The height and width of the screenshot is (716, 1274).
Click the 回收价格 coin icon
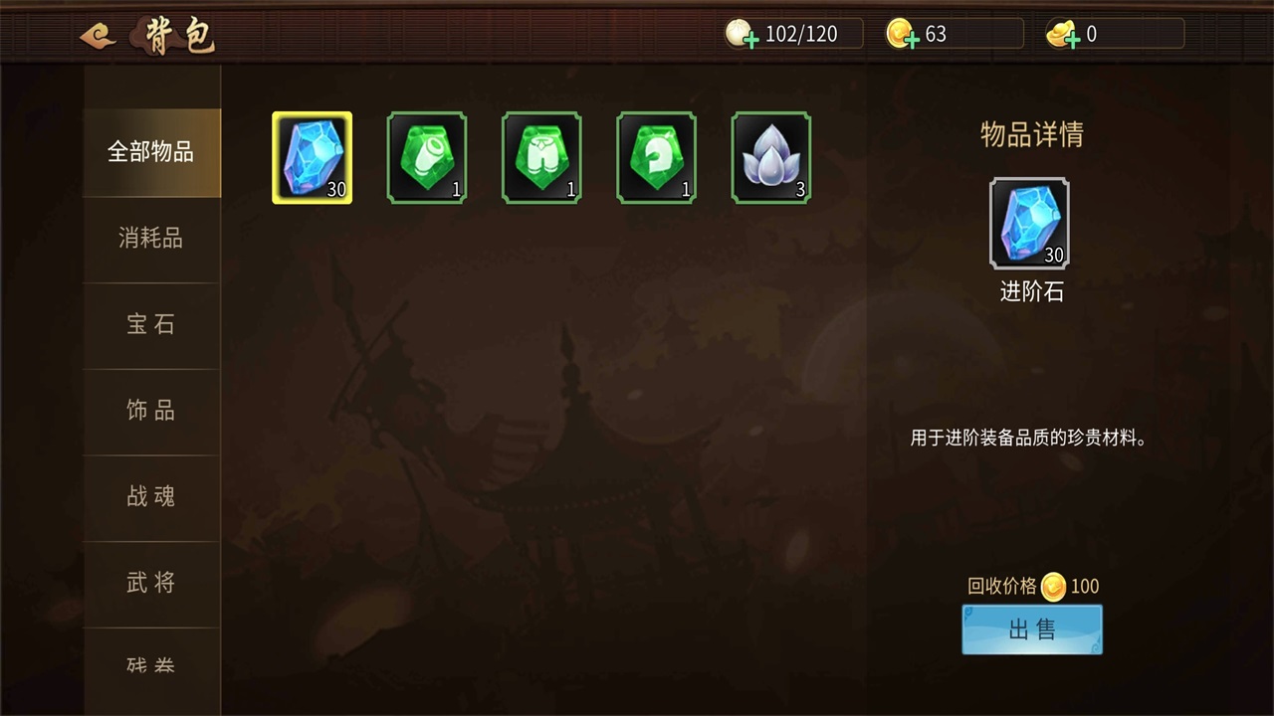point(1053,587)
